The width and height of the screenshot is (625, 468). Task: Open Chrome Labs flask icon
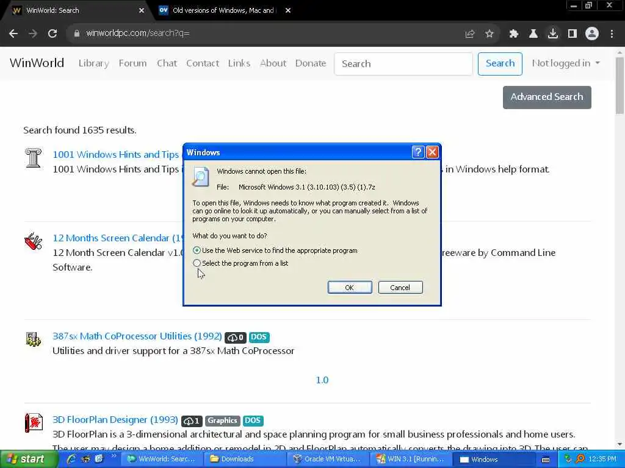tap(533, 34)
